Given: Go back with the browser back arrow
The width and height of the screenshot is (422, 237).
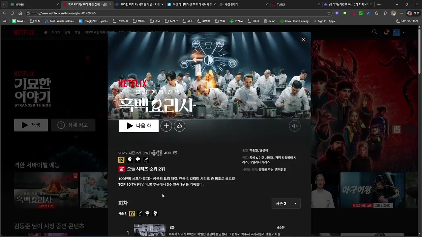Looking at the screenshot, I should click(4, 13).
